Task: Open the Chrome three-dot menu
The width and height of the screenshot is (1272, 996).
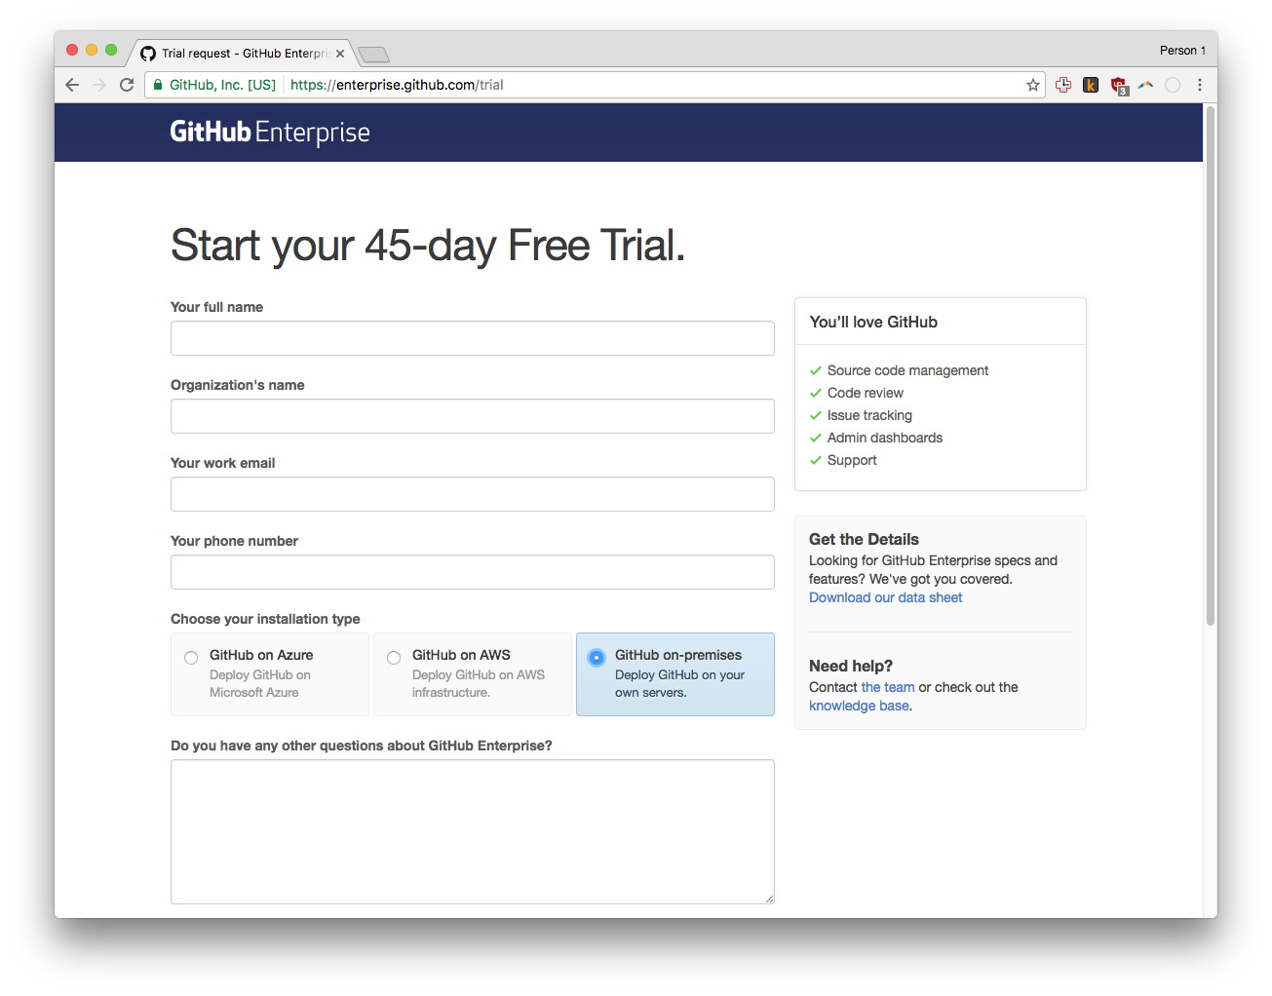Action: [1200, 85]
